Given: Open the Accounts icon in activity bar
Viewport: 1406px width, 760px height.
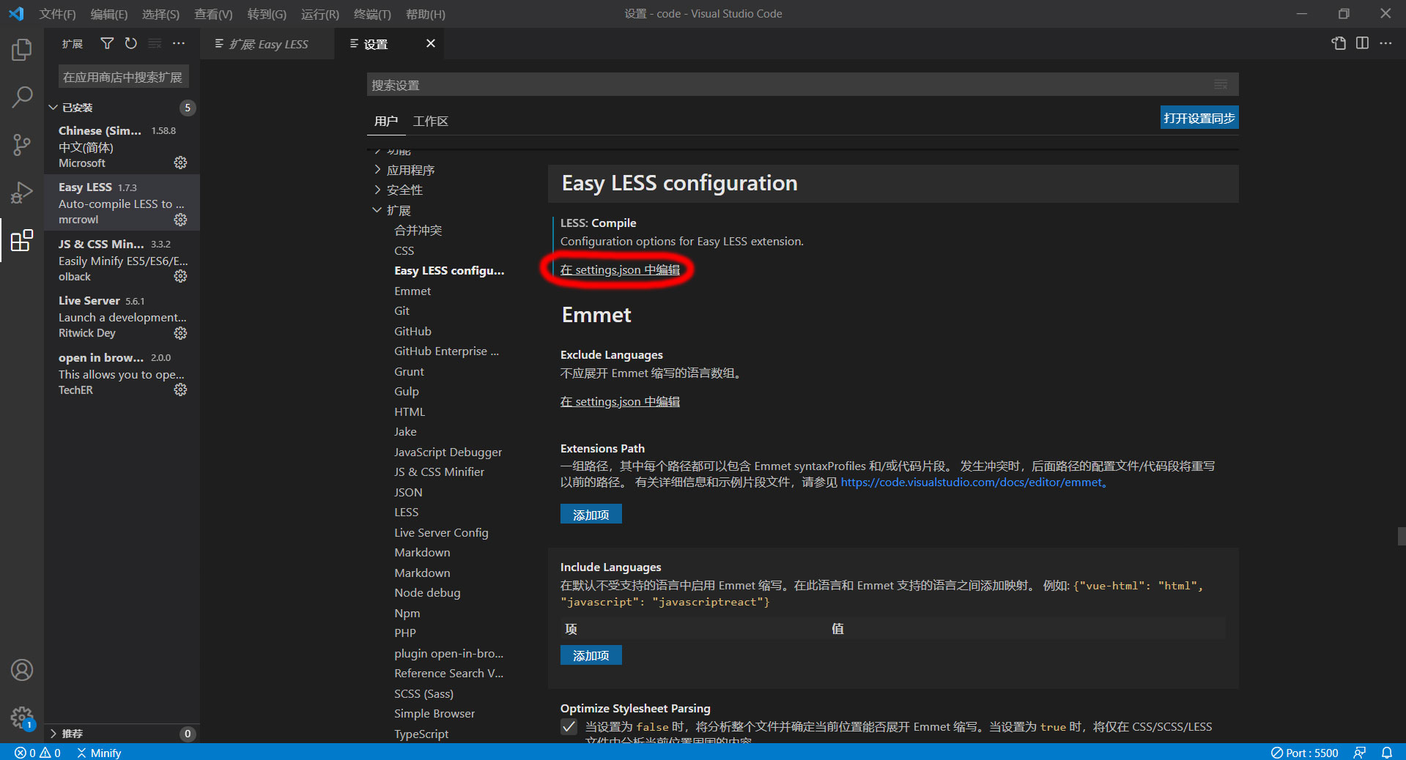Looking at the screenshot, I should coord(22,670).
